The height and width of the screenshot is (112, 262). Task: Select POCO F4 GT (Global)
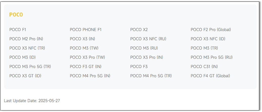(210, 76)
